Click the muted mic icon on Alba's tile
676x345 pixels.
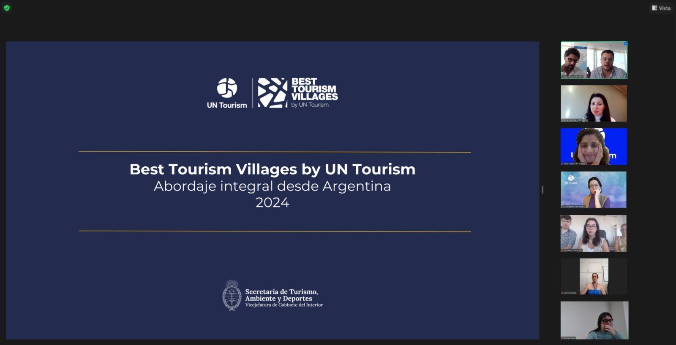point(562,164)
